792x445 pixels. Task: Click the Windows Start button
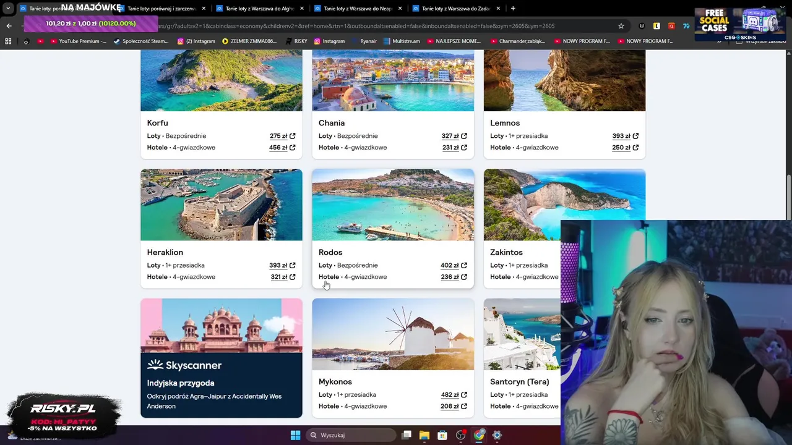[295, 435]
